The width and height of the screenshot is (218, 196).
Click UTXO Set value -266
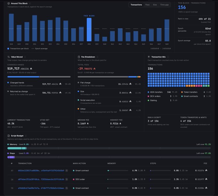[x=43, y=124]
